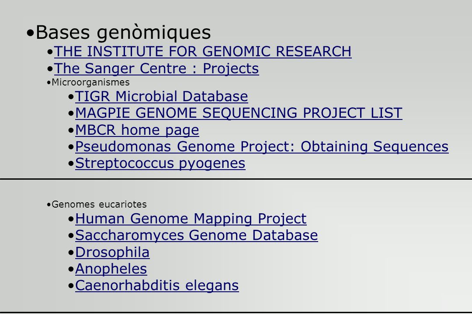This screenshot has width=472, height=314.
Task: Select the Microorganismes subheading text
Action: tap(90, 82)
